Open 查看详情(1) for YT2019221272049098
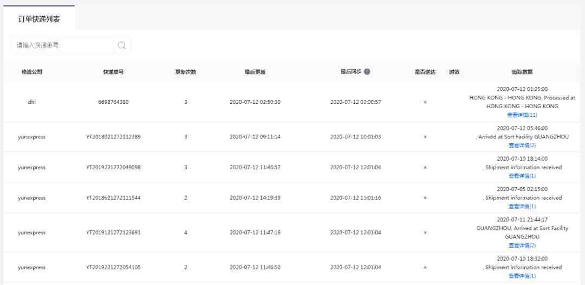Screen dimensions: 585x285 click(522, 175)
